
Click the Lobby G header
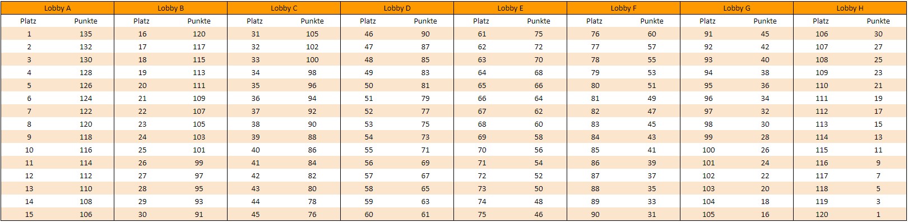(736, 8)
